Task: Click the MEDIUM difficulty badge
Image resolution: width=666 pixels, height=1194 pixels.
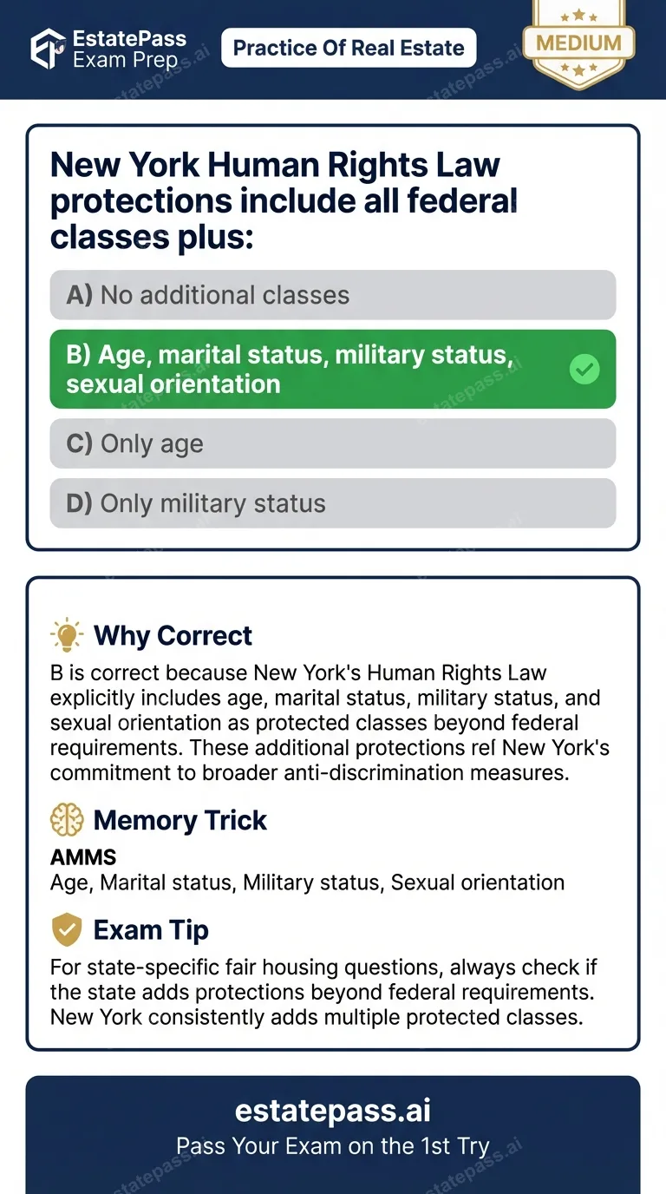Action: [578, 42]
